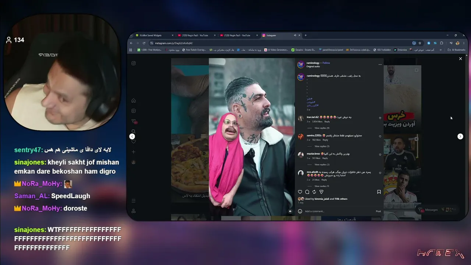
Task: Close the Instagram post overlay
Action: pyautogui.click(x=460, y=59)
